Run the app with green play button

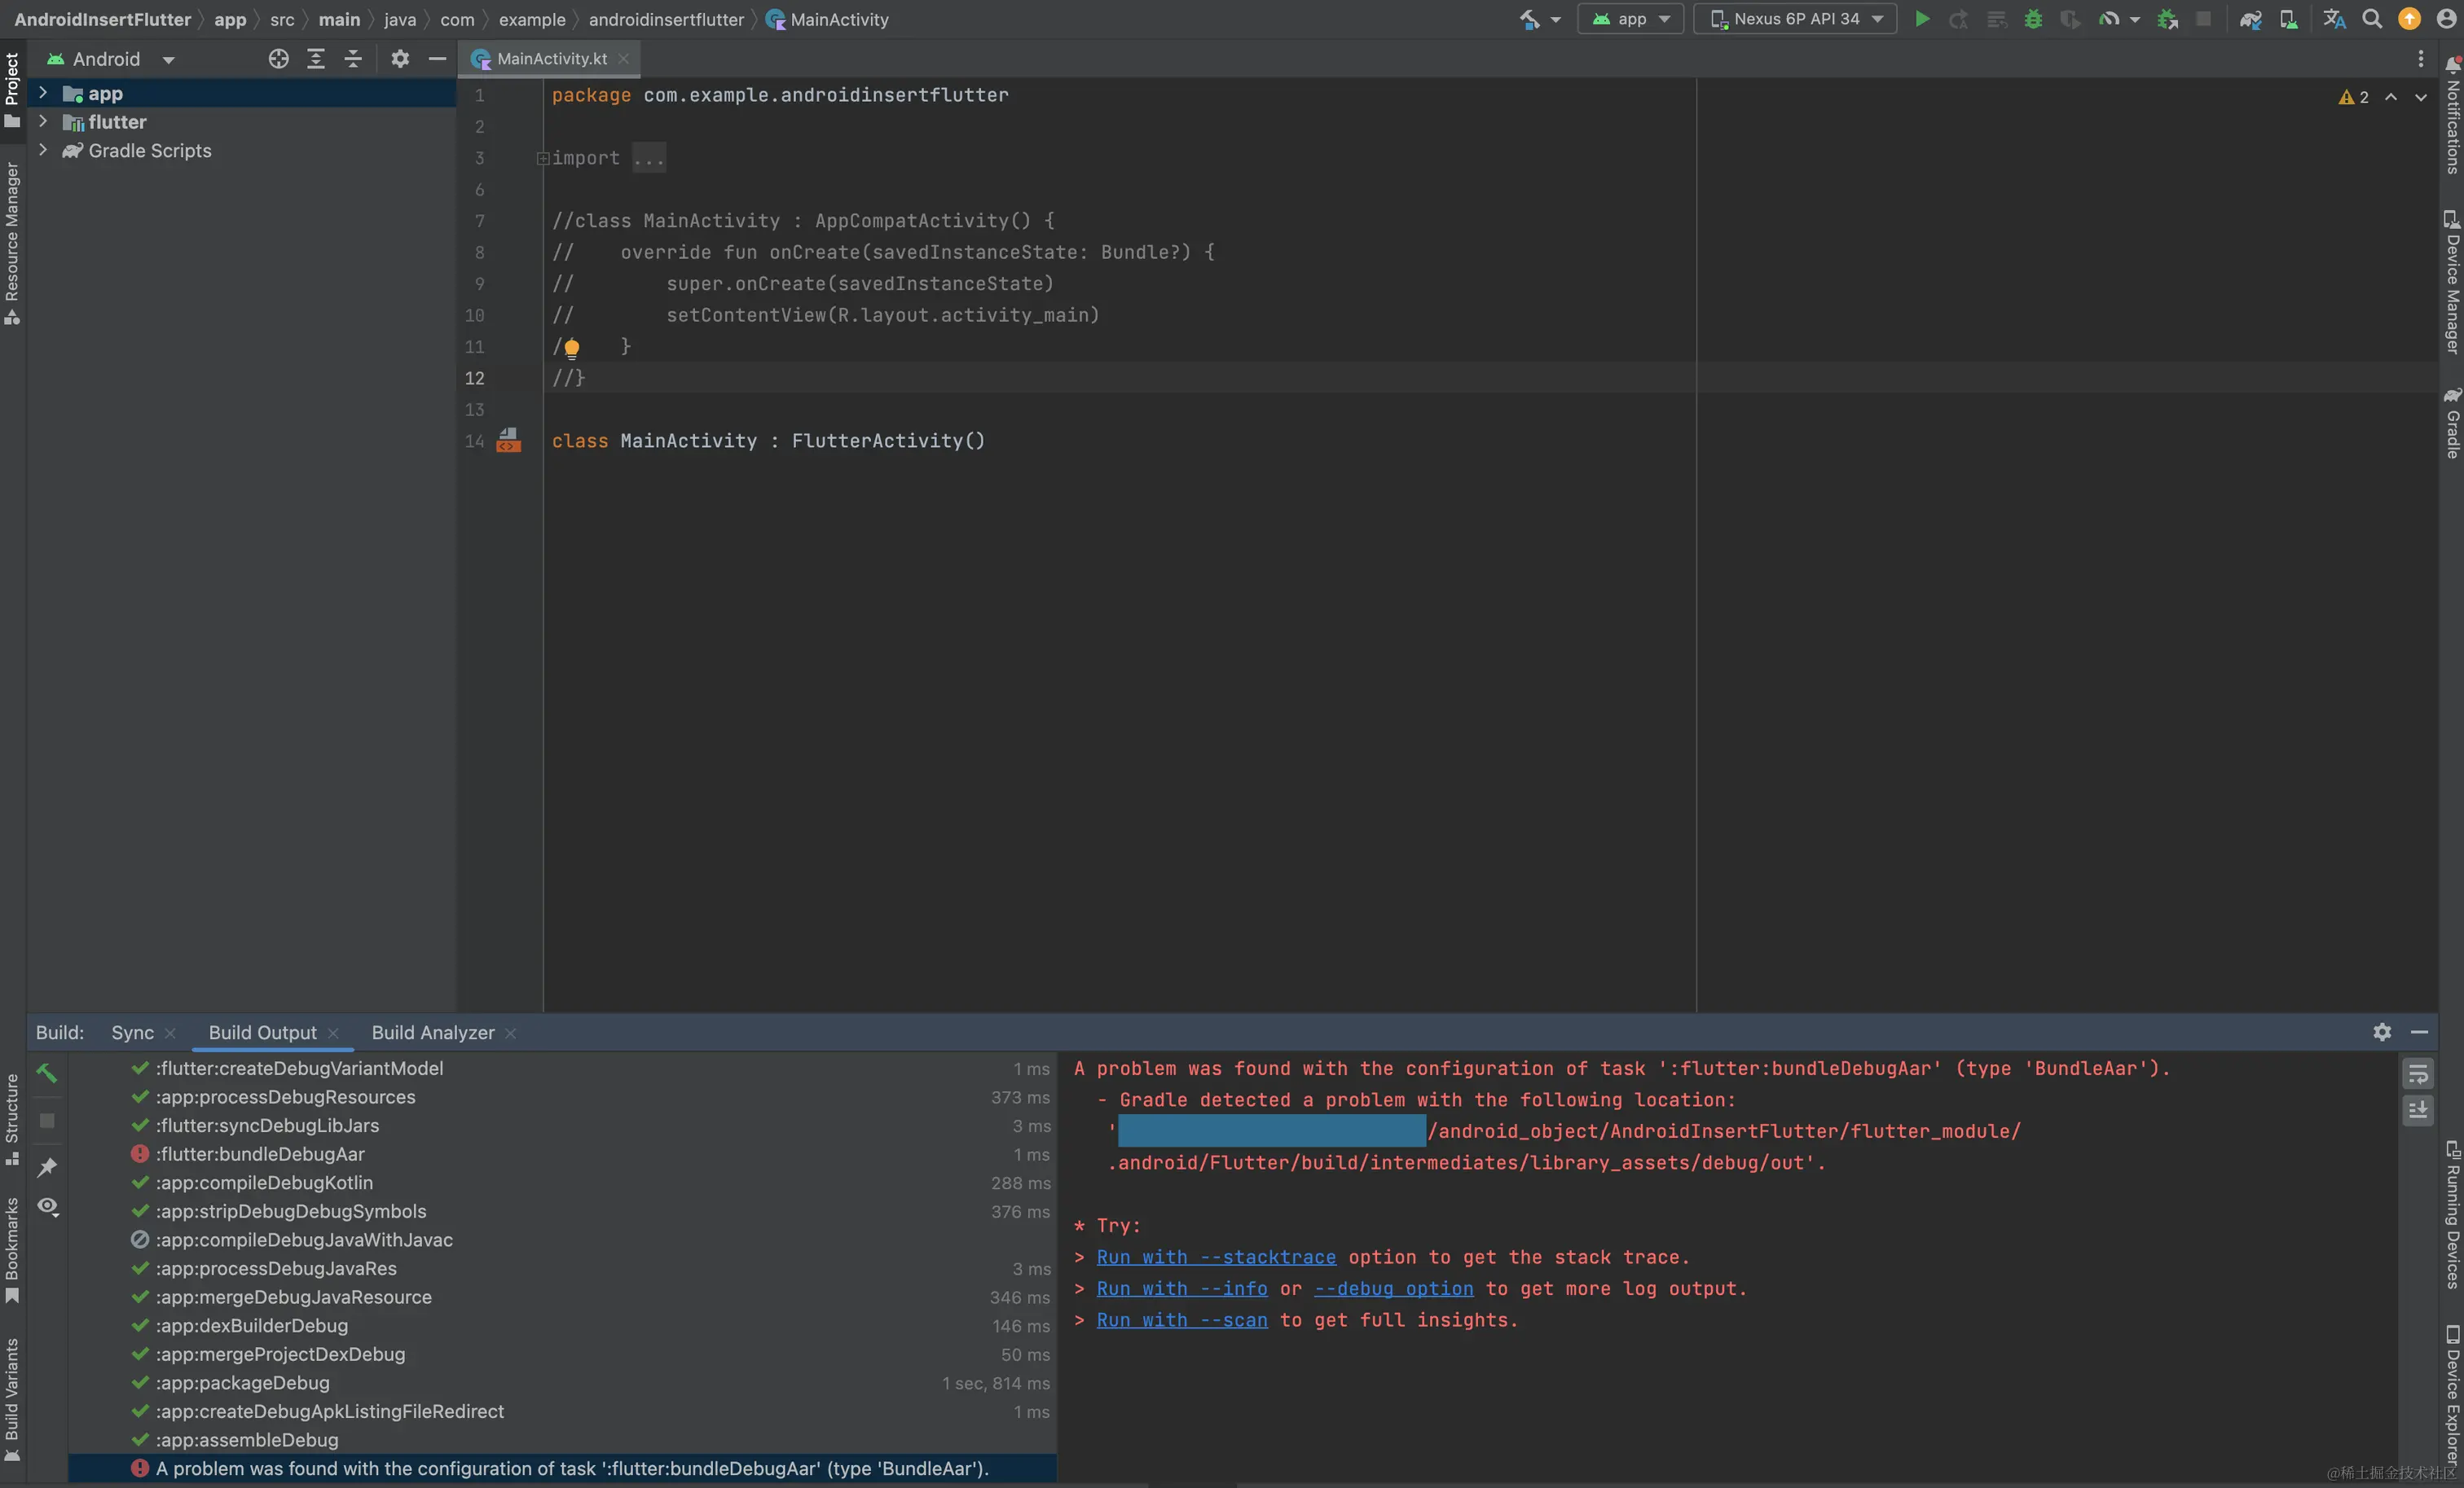pyautogui.click(x=1921, y=19)
